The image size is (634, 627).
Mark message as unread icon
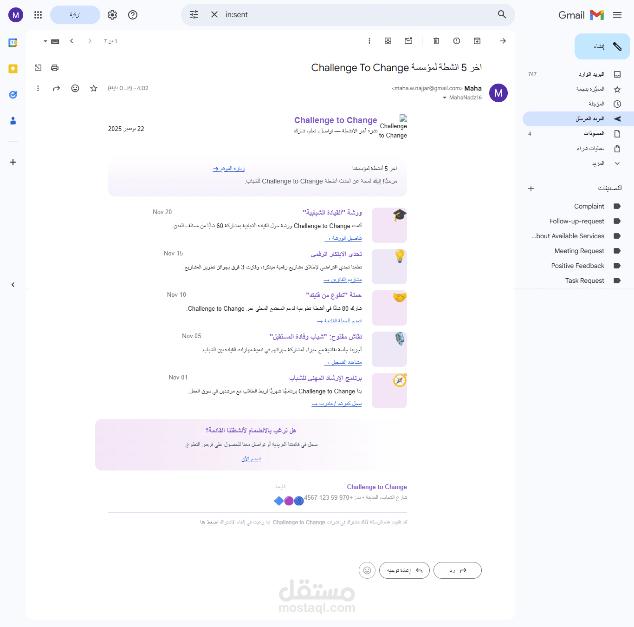click(408, 41)
